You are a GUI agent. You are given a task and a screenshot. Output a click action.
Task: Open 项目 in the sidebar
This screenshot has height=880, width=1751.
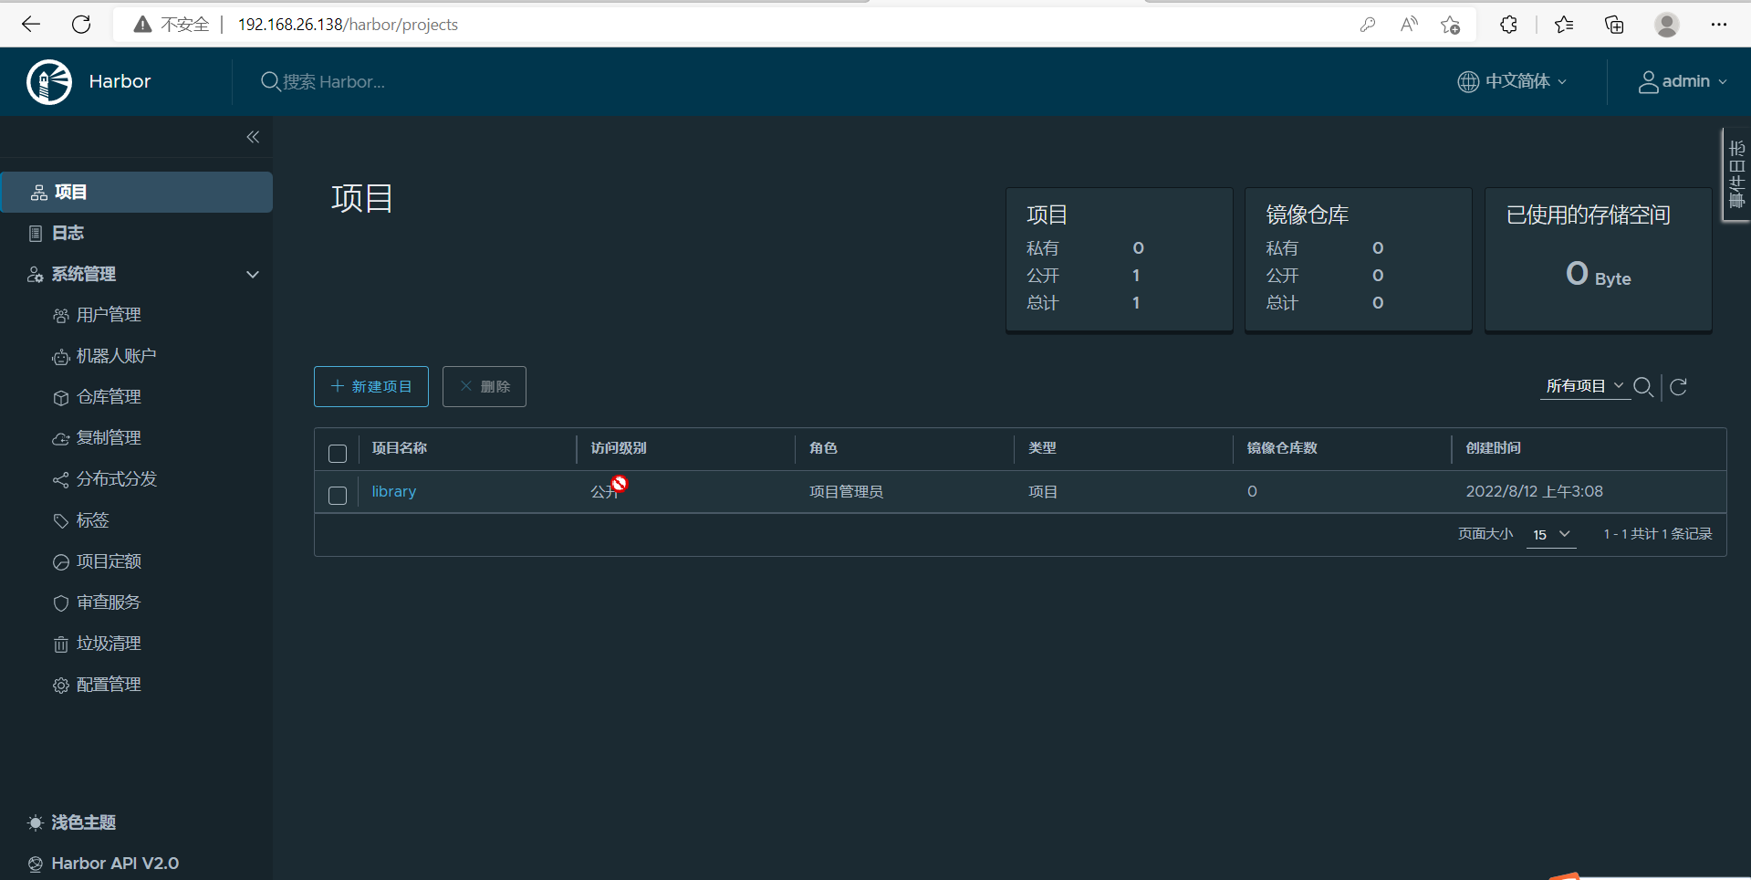tap(137, 192)
